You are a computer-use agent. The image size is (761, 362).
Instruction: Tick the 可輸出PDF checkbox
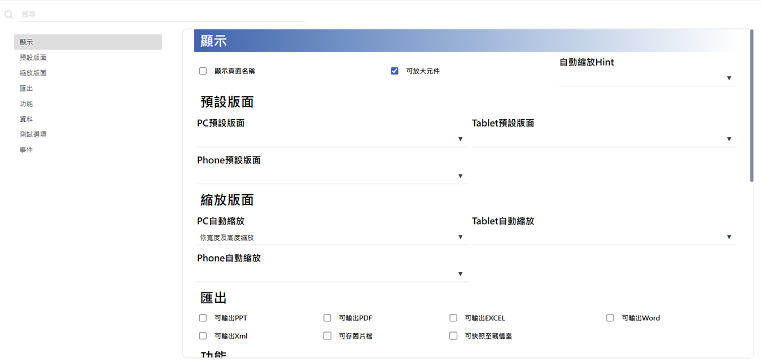coord(327,318)
